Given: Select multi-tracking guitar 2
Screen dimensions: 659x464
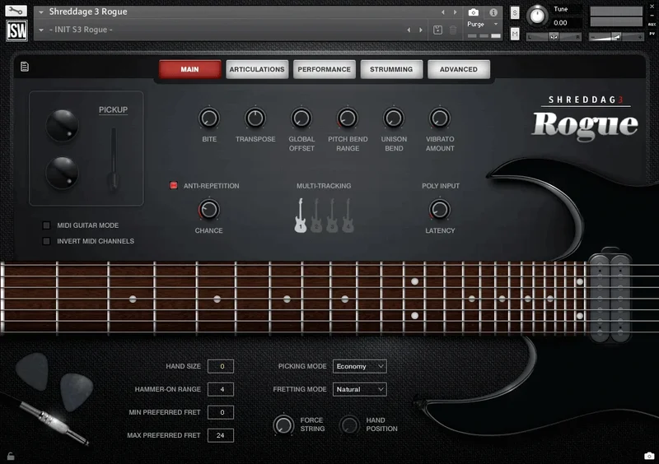Looking at the screenshot, I should (316, 216).
